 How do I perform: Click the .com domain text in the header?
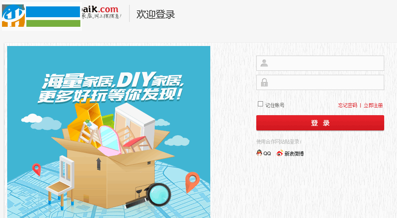point(108,9)
